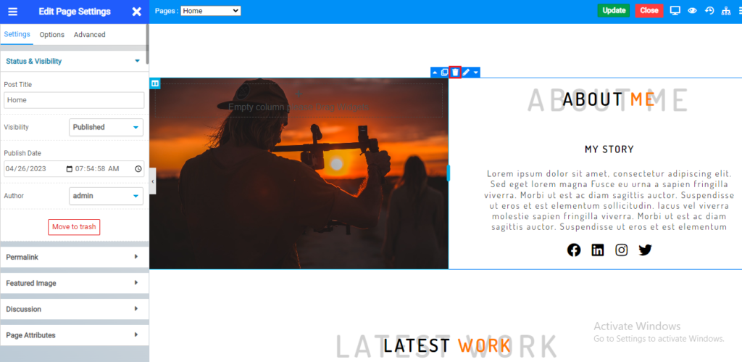
Task: Duplicate the section with the copy icon
Action: [444, 72]
